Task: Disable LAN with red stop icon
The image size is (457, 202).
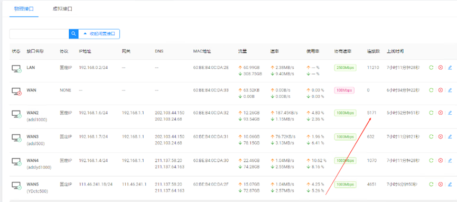Action: pyautogui.click(x=441, y=68)
